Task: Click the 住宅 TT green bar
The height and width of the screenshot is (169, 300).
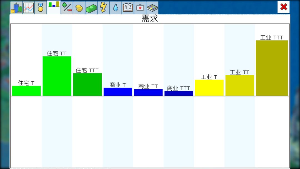Action: pyautogui.click(x=57, y=76)
